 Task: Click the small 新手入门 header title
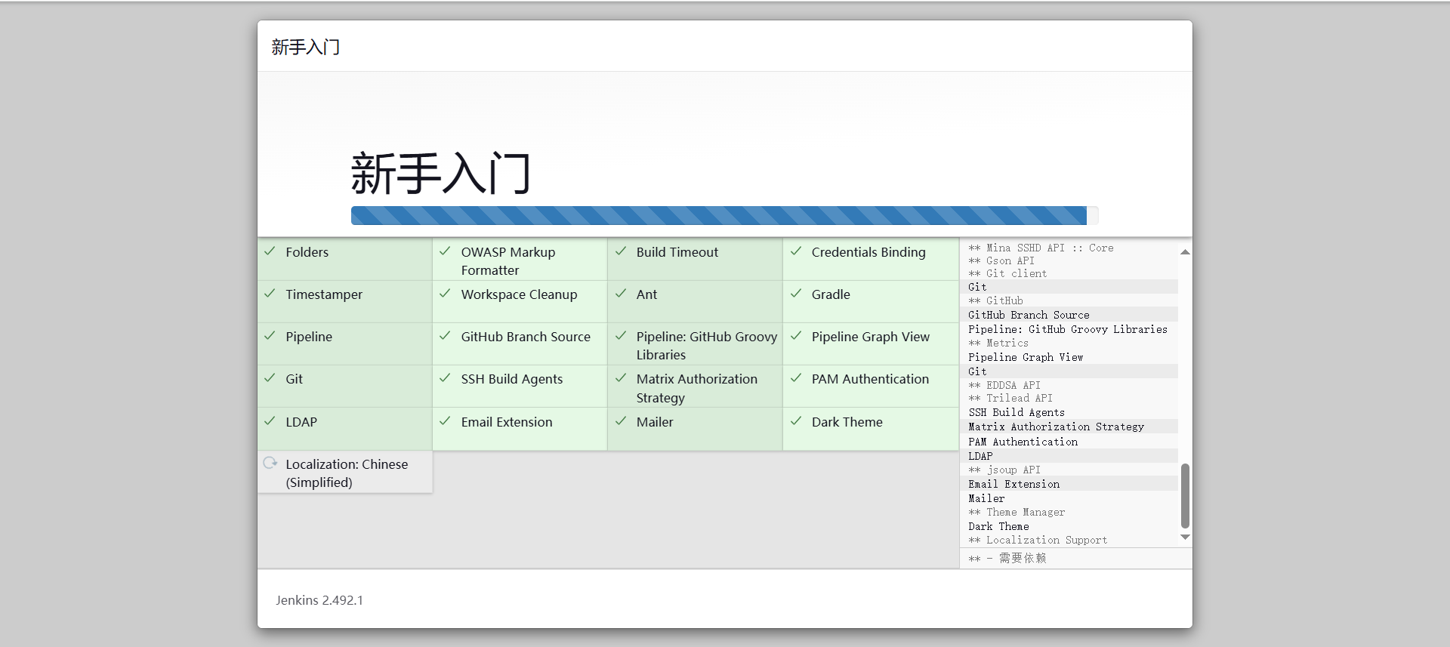(x=306, y=48)
